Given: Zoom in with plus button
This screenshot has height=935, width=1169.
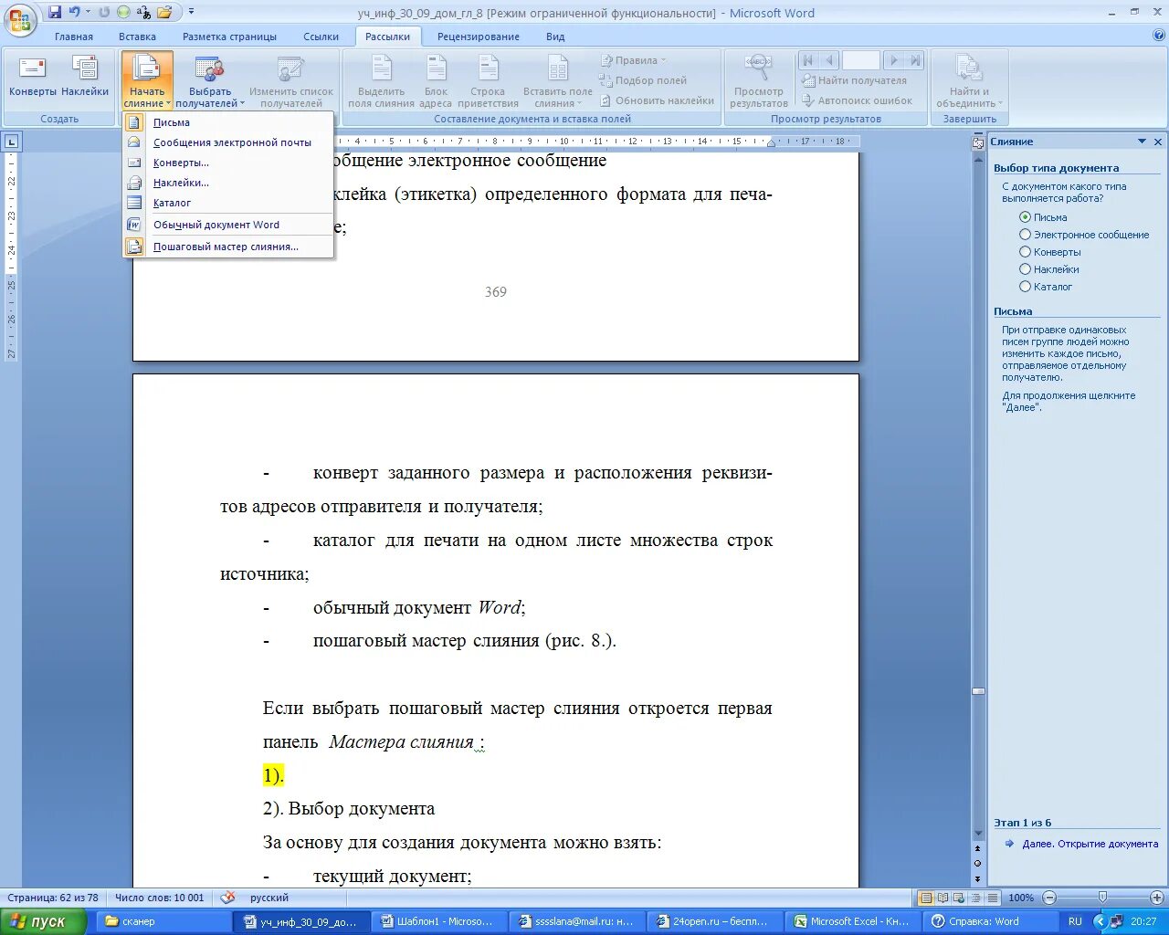Looking at the screenshot, I should [x=1157, y=898].
